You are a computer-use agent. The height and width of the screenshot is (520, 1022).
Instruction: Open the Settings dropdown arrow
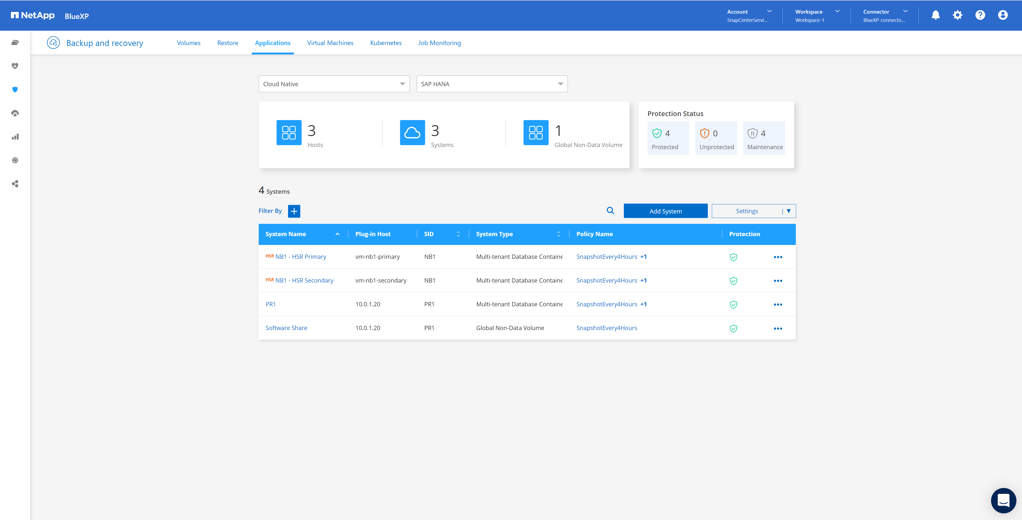pos(789,211)
